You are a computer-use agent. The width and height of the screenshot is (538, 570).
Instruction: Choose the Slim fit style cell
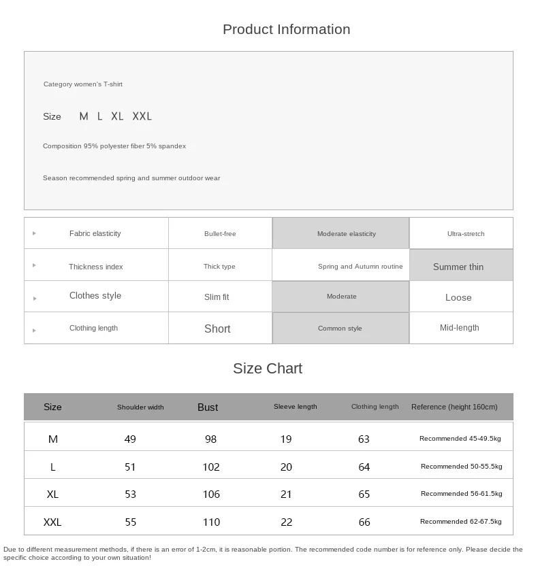[x=217, y=297]
